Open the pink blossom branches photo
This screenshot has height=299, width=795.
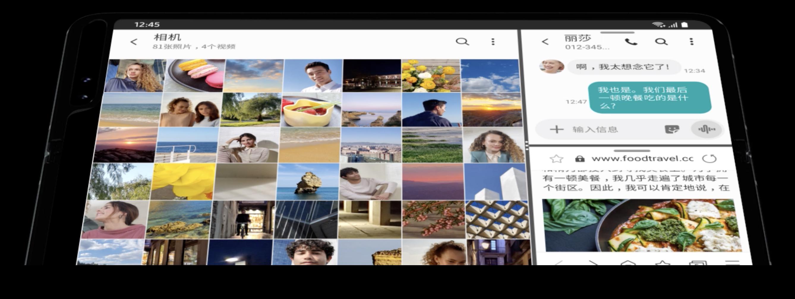[434, 220]
